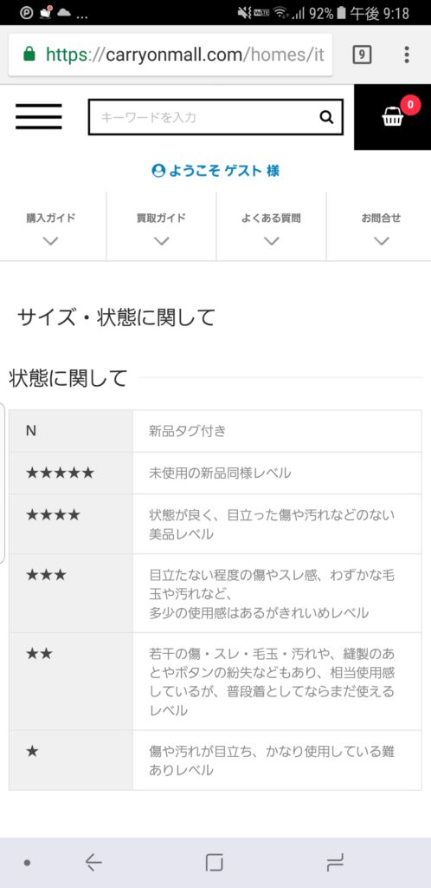Tap the browser tab count icon
Screen dimensions: 431x888
(x=362, y=55)
